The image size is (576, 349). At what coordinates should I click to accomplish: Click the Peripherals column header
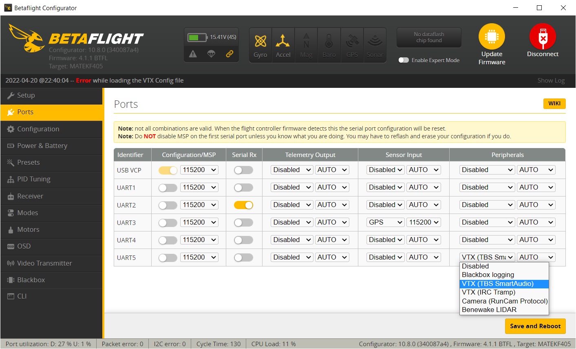click(x=508, y=155)
